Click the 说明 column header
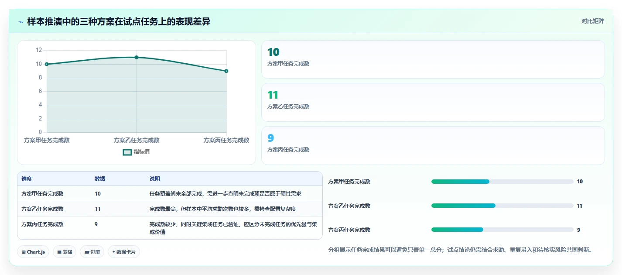This screenshot has height=275, width=622. pos(155,179)
